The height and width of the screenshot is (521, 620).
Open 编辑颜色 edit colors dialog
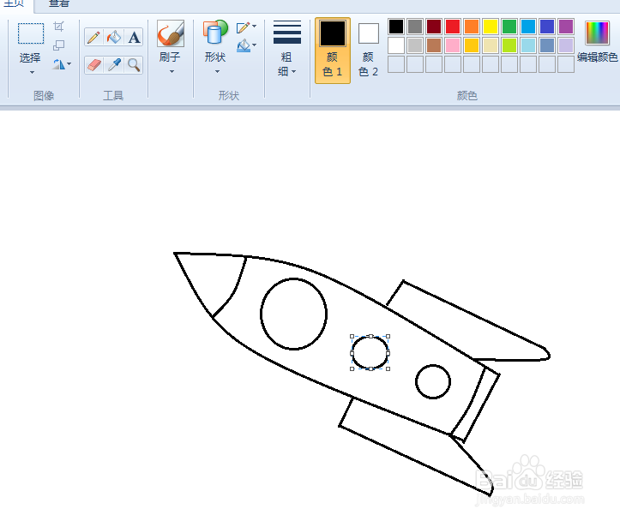(x=597, y=42)
